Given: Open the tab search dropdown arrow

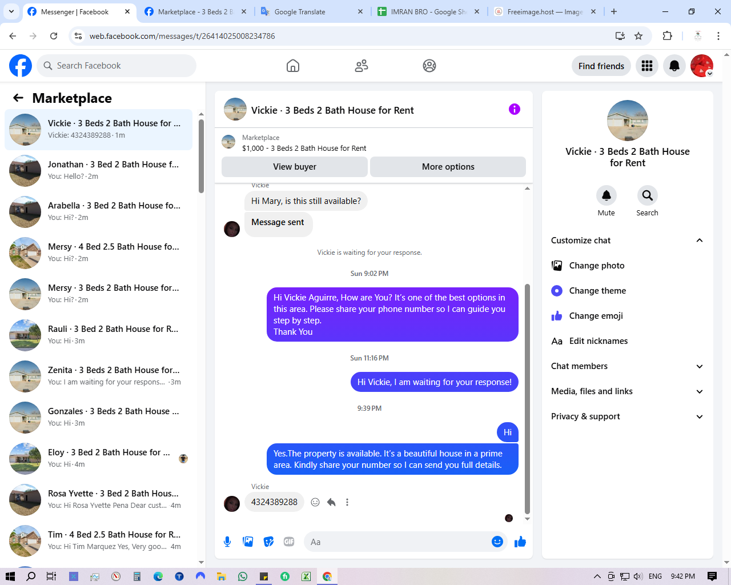Looking at the screenshot, I should [11, 11].
